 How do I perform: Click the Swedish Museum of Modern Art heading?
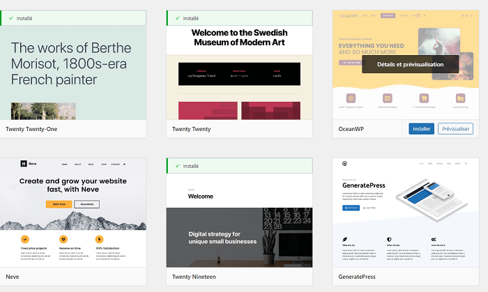[x=239, y=38]
